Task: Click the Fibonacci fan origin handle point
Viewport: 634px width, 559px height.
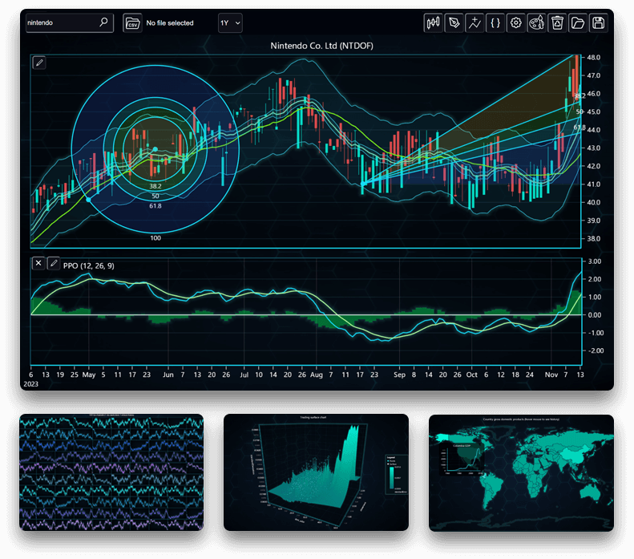Action: tap(363, 184)
